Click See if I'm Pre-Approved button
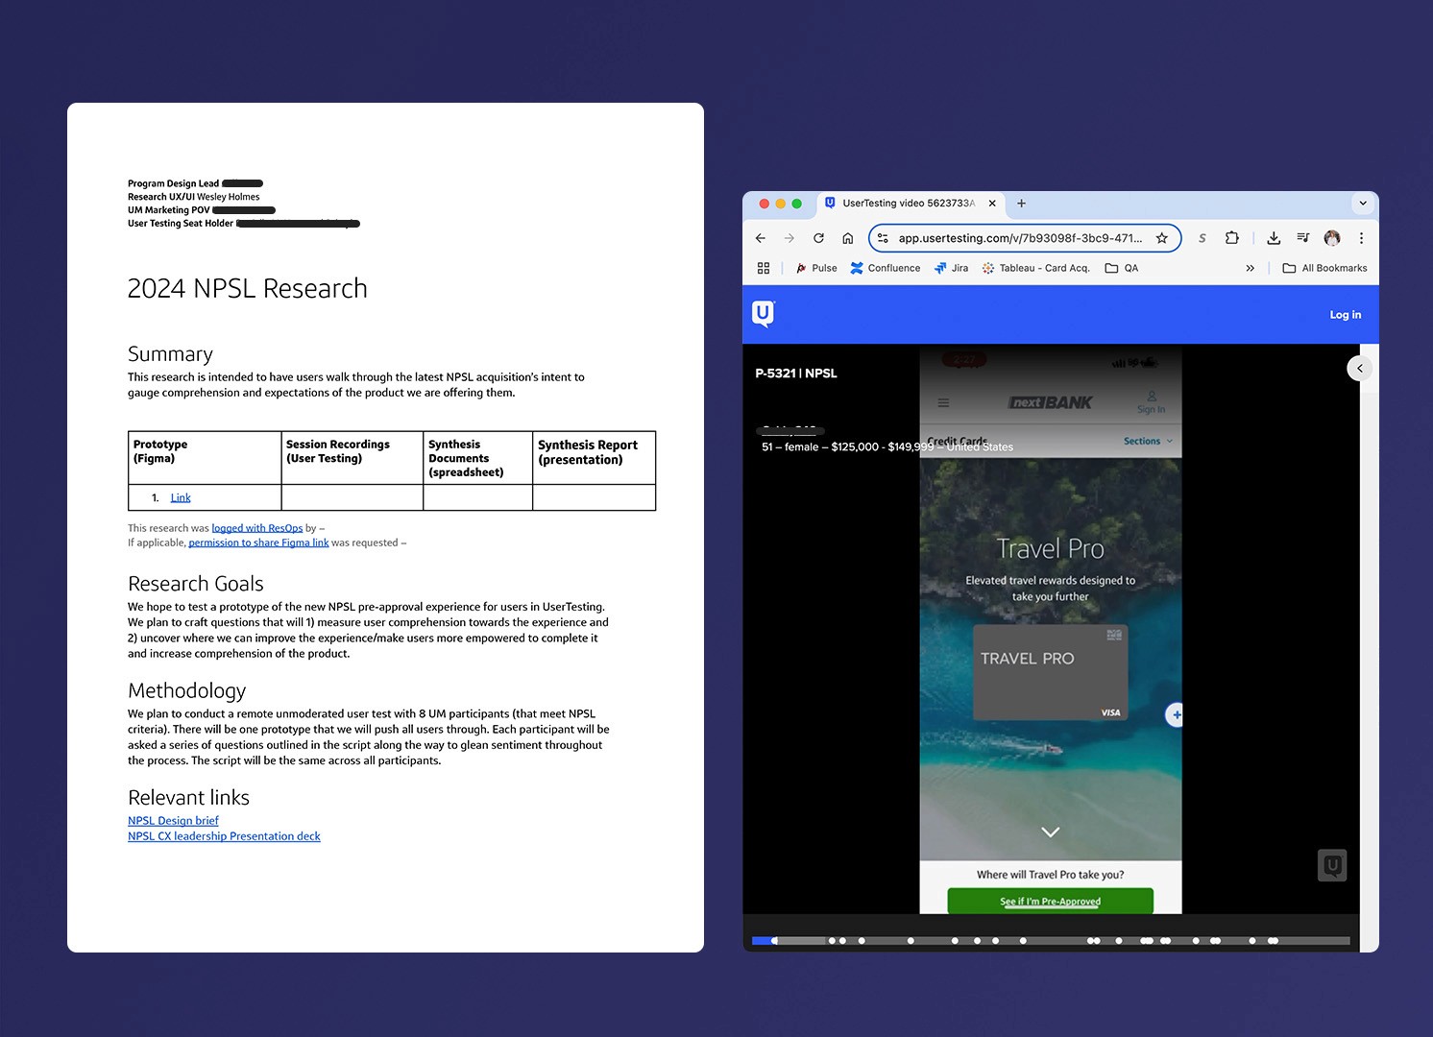Screen dimensions: 1433x1037 coord(1050,901)
